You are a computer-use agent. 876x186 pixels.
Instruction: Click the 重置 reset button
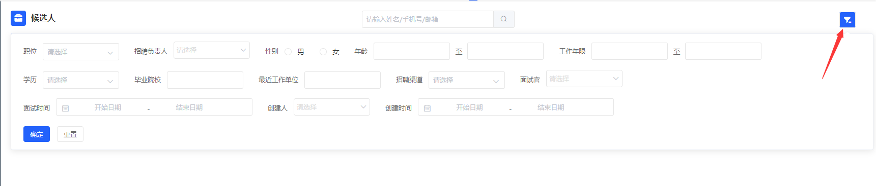coord(70,134)
